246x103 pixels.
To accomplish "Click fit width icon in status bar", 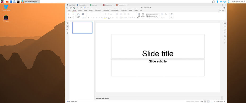I will point(211,101).
